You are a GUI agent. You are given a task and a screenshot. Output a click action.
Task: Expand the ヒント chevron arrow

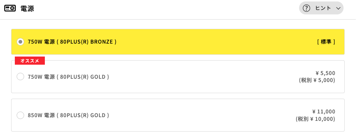tap(338, 8)
